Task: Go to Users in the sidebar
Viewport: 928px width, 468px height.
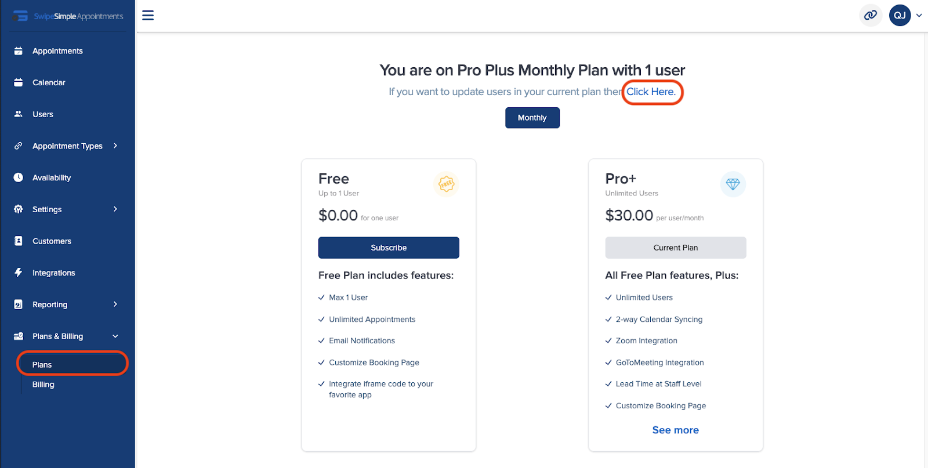Action: pyautogui.click(x=43, y=114)
